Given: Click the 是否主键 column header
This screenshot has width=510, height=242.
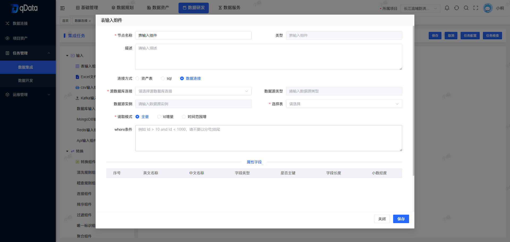Looking at the screenshot, I should pyautogui.click(x=288, y=173).
